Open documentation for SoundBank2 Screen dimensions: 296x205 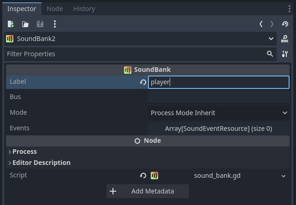pyautogui.click(x=285, y=39)
